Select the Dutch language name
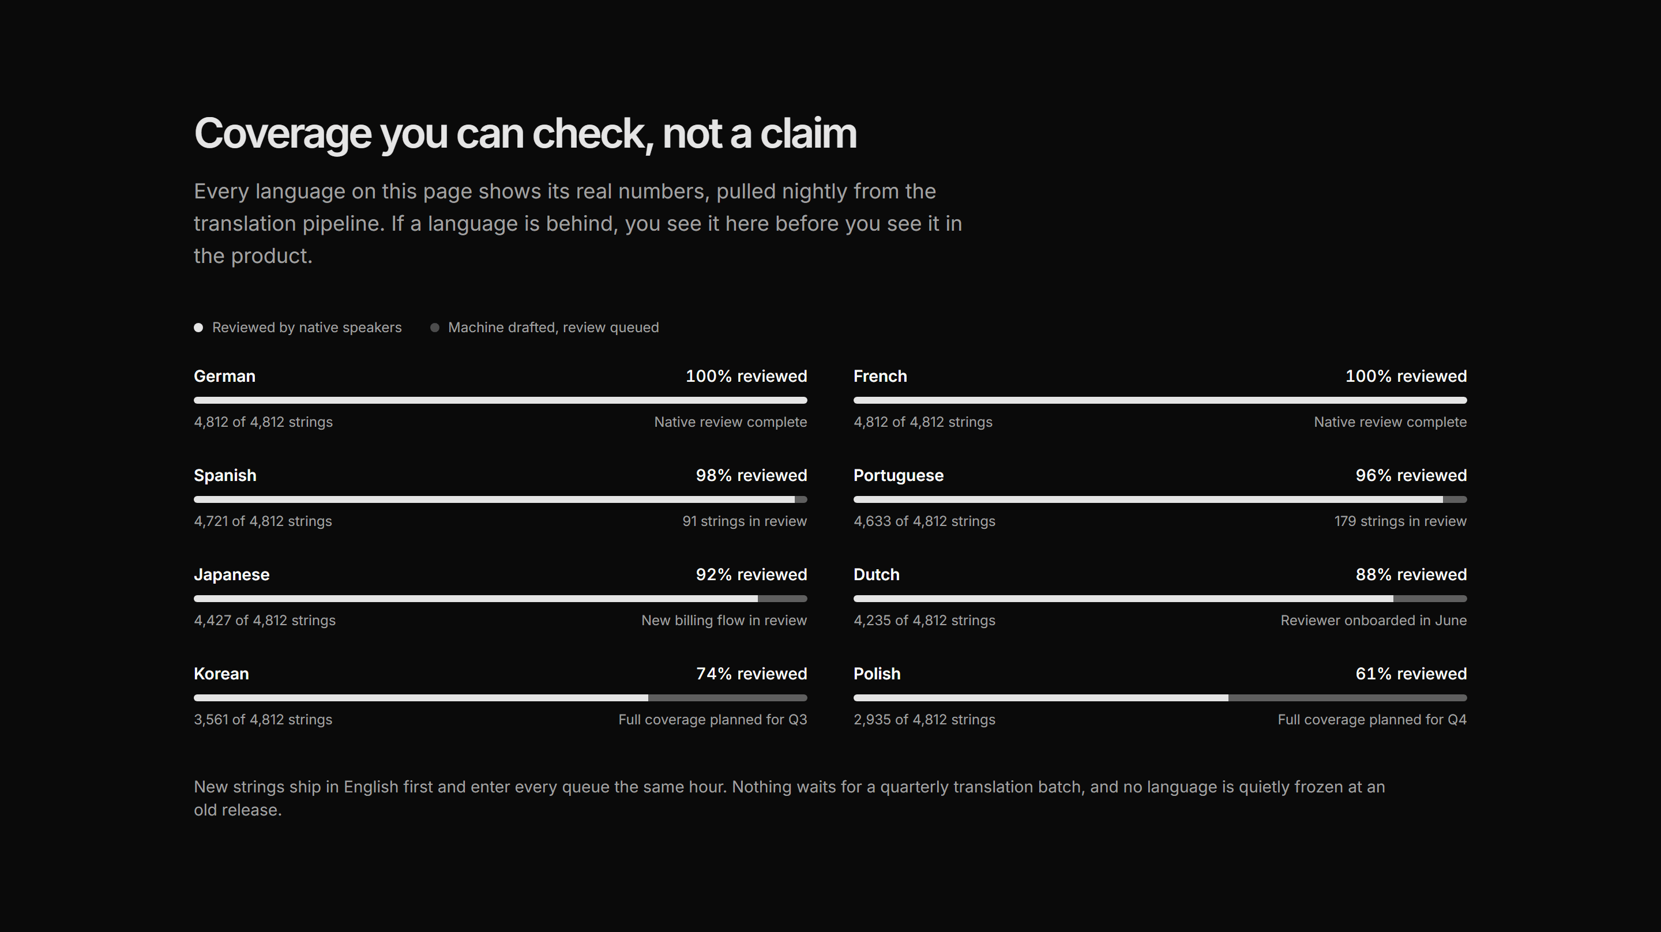Image resolution: width=1661 pixels, height=932 pixels. pos(876,574)
